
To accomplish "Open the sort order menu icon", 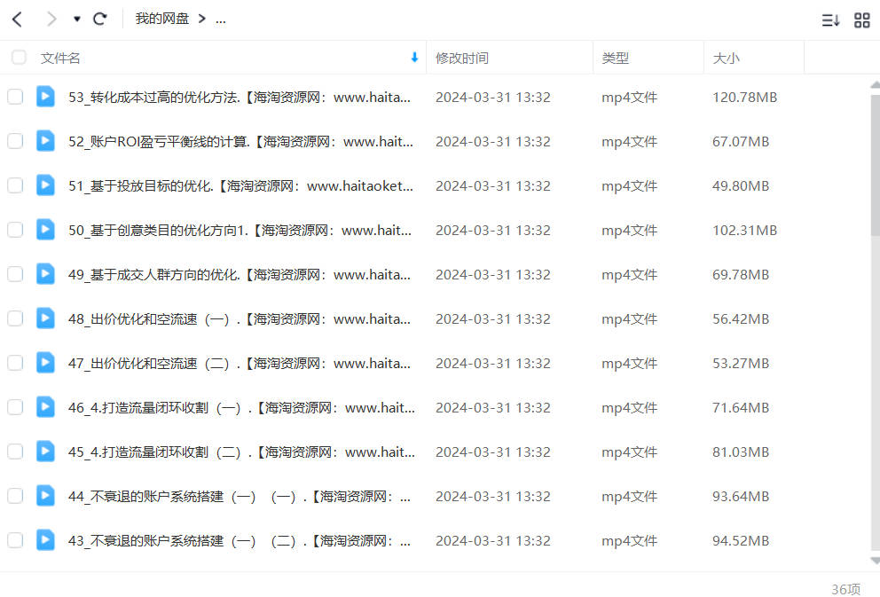I will [x=830, y=20].
